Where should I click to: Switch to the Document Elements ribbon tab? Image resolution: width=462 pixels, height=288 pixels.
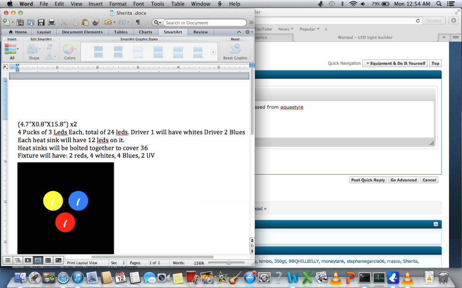coord(82,32)
